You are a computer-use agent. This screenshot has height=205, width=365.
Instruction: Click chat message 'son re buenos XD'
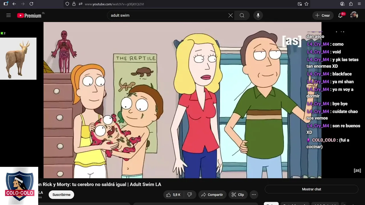333,129
